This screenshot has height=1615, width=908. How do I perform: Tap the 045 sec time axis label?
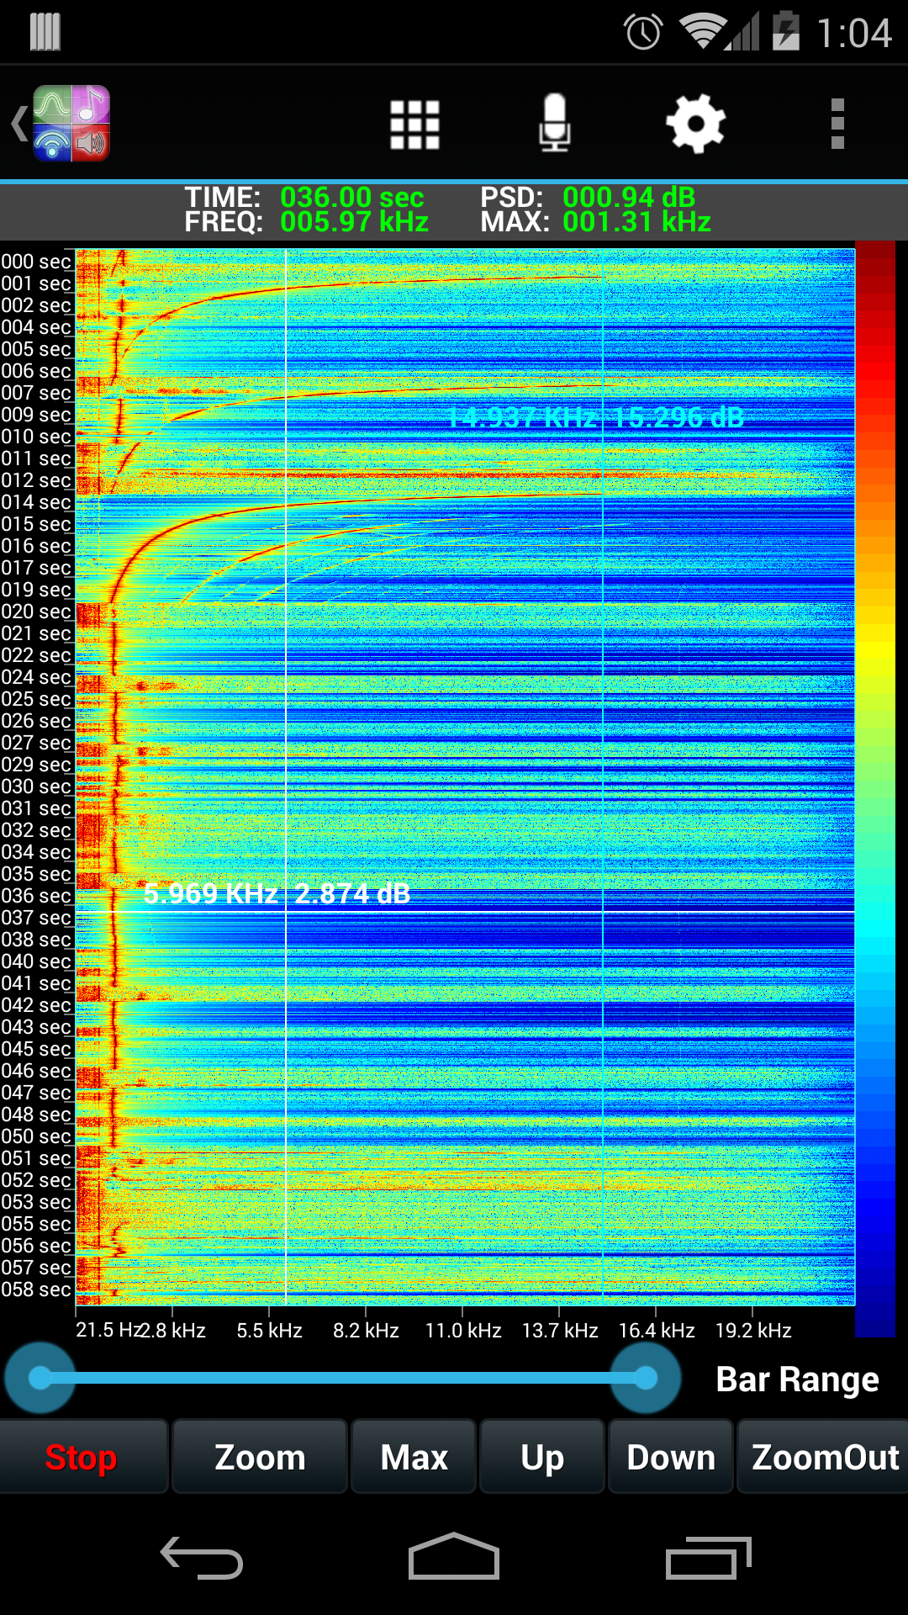[36, 1049]
